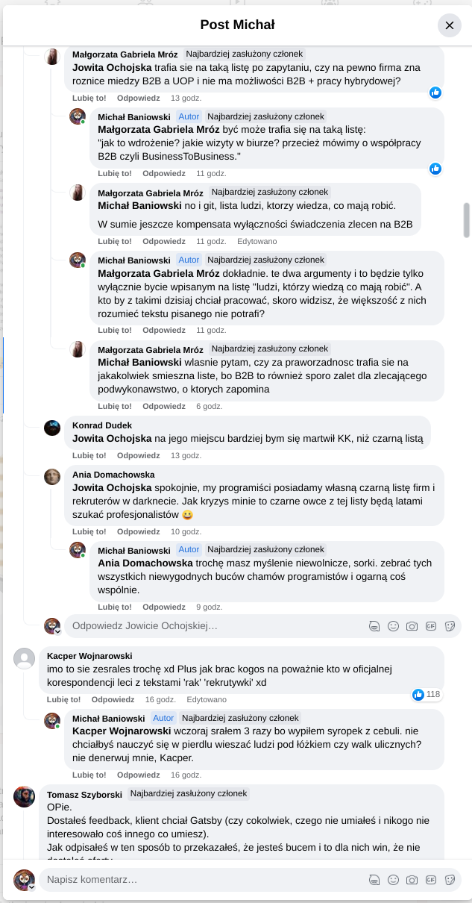This screenshot has width=472, height=903.
Task: Click camera icon in the 'Napisz komentarz' box
Action: (412, 880)
